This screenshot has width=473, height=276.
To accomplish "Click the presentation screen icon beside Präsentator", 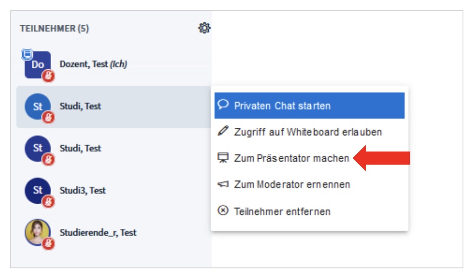I will click(223, 158).
